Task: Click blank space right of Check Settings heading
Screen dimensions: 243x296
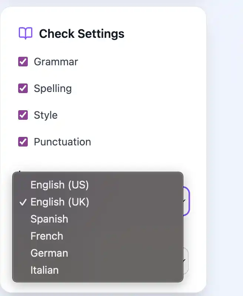Action: tap(163, 34)
